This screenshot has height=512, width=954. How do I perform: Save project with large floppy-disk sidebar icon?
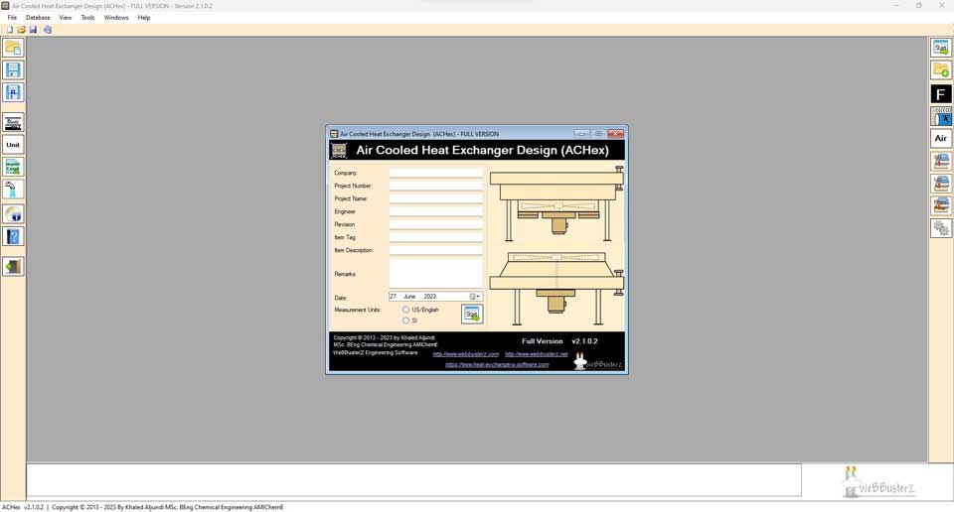13,69
